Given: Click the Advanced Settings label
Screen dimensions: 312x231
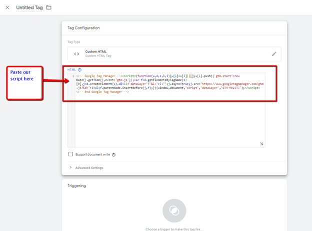Looking at the screenshot, I should 89,168.
